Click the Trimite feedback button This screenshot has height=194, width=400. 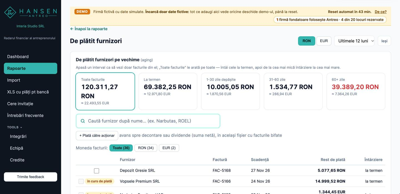[31, 177]
